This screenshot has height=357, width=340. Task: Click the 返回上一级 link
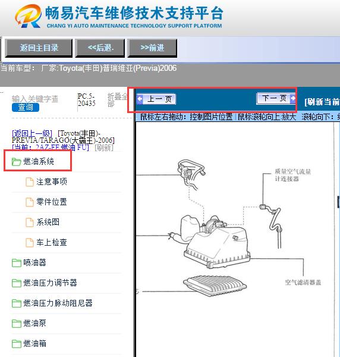tap(32, 133)
